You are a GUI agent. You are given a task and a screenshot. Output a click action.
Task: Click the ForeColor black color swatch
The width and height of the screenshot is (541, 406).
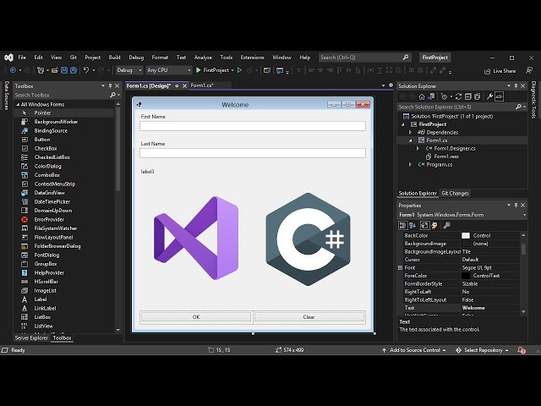tap(466, 276)
